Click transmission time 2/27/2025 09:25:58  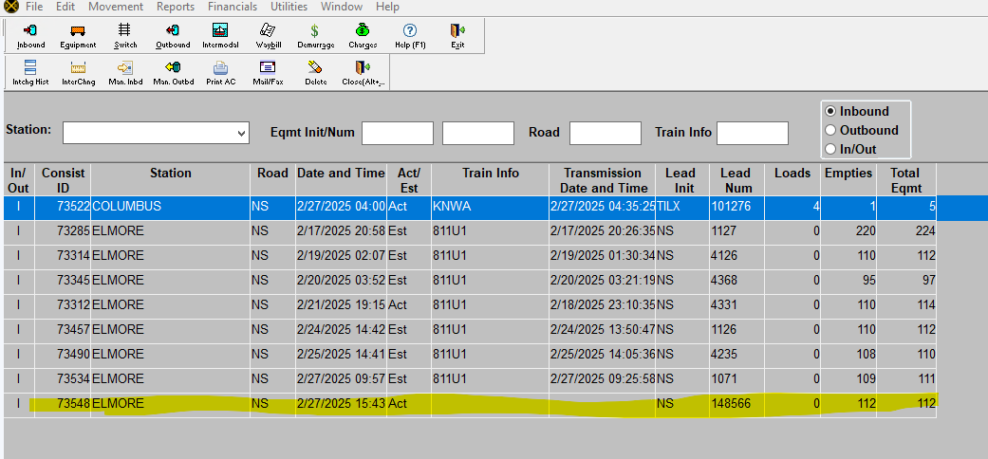pyautogui.click(x=603, y=379)
